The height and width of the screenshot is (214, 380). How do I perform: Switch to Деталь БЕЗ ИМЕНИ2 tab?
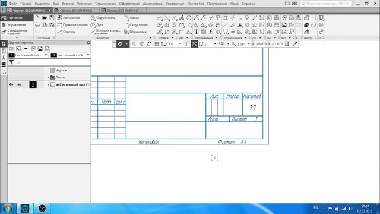click(x=123, y=11)
